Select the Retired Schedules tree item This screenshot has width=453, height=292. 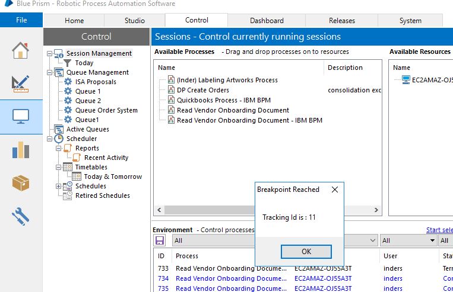pyautogui.click(x=103, y=195)
